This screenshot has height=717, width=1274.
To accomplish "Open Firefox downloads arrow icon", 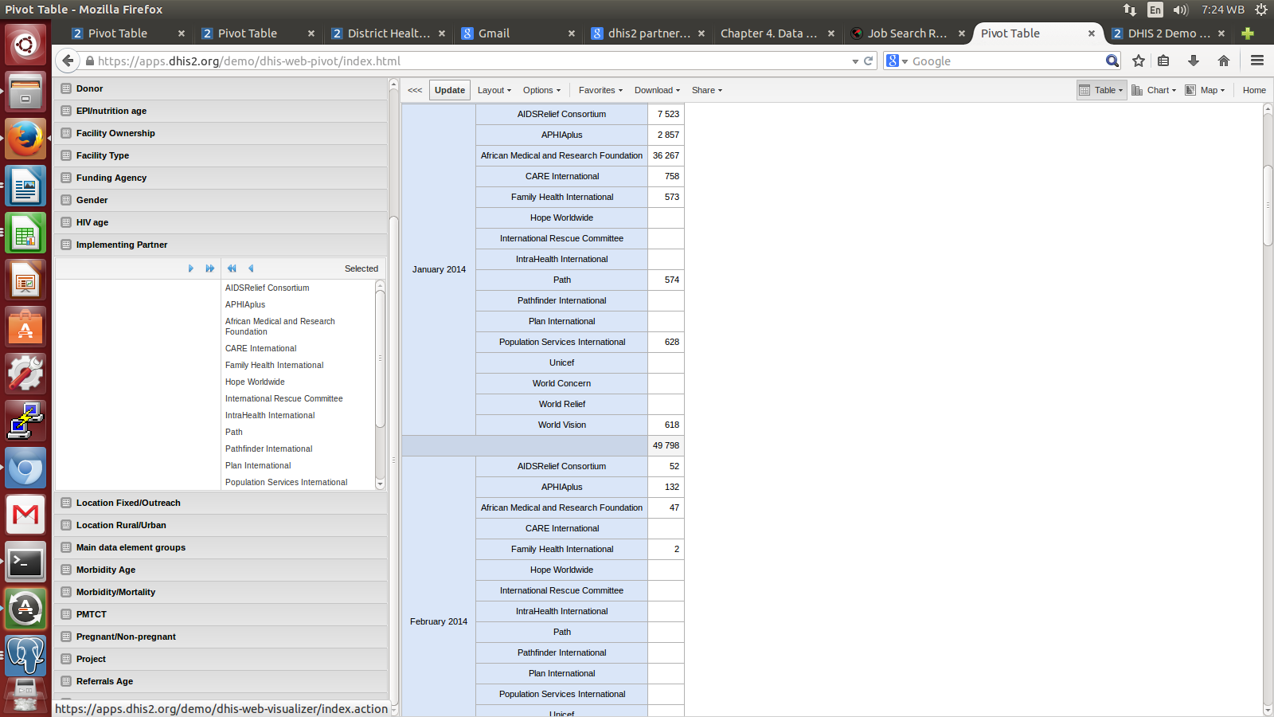I will 1193,61.
